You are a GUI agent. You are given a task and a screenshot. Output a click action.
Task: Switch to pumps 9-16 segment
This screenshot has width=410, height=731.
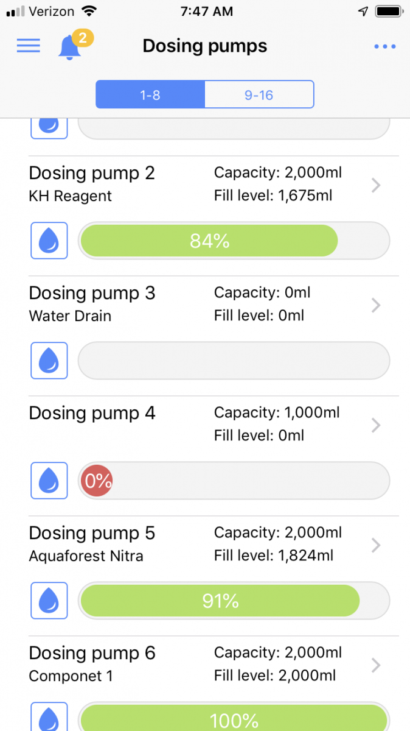click(x=259, y=95)
